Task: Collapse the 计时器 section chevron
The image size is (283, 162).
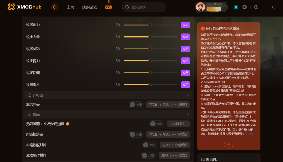Action: click(x=188, y=95)
